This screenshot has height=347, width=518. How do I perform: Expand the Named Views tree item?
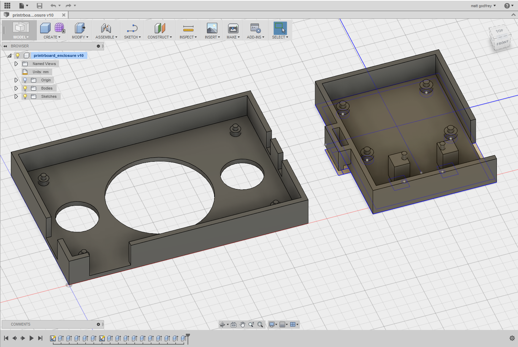pyautogui.click(x=16, y=64)
